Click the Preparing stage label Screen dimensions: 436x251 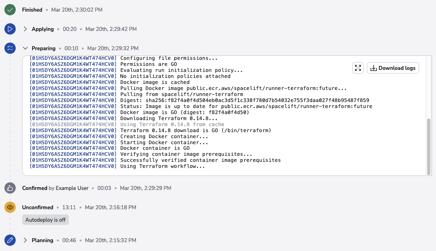pyautogui.click(x=43, y=48)
